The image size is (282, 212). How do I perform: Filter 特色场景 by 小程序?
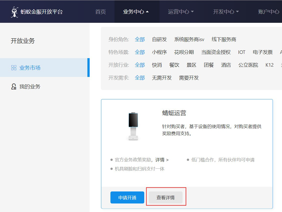click(x=159, y=52)
